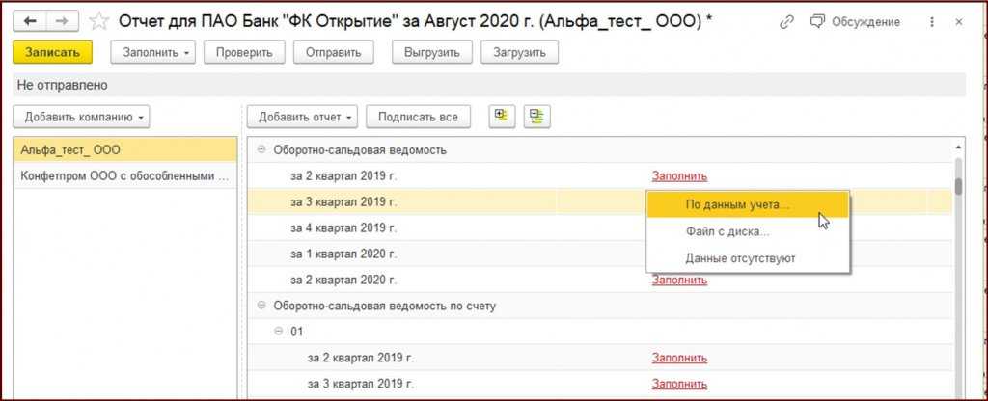
Task: Click Заполнить link for 2 квартал 2020
Action: 679,281
